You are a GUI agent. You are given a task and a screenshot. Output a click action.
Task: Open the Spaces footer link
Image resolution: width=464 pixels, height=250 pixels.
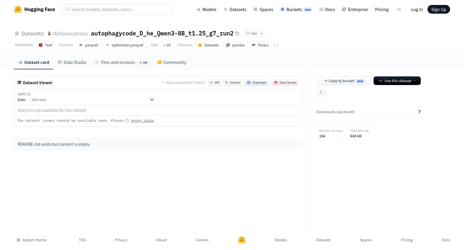(x=366, y=240)
